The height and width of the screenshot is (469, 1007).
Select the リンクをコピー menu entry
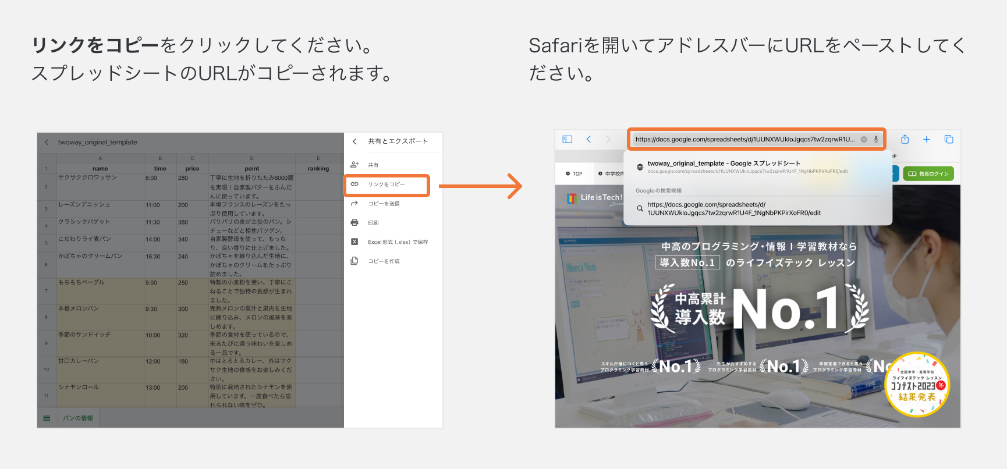click(387, 184)
